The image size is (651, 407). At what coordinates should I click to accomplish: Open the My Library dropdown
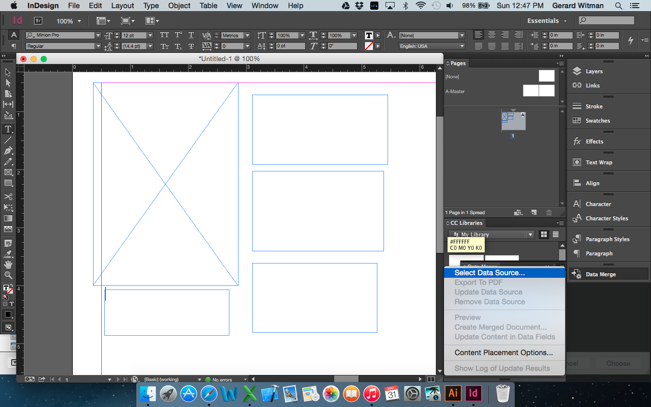(491, 235)
